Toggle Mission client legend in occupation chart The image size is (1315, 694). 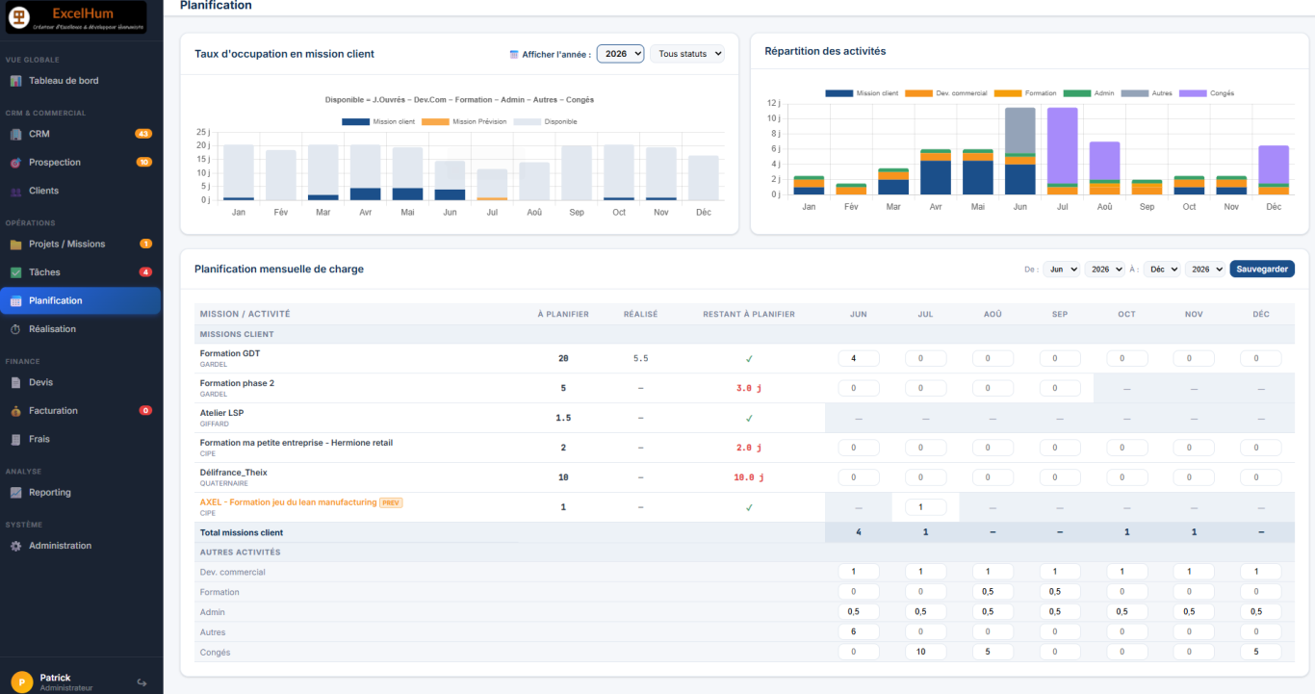378,121
